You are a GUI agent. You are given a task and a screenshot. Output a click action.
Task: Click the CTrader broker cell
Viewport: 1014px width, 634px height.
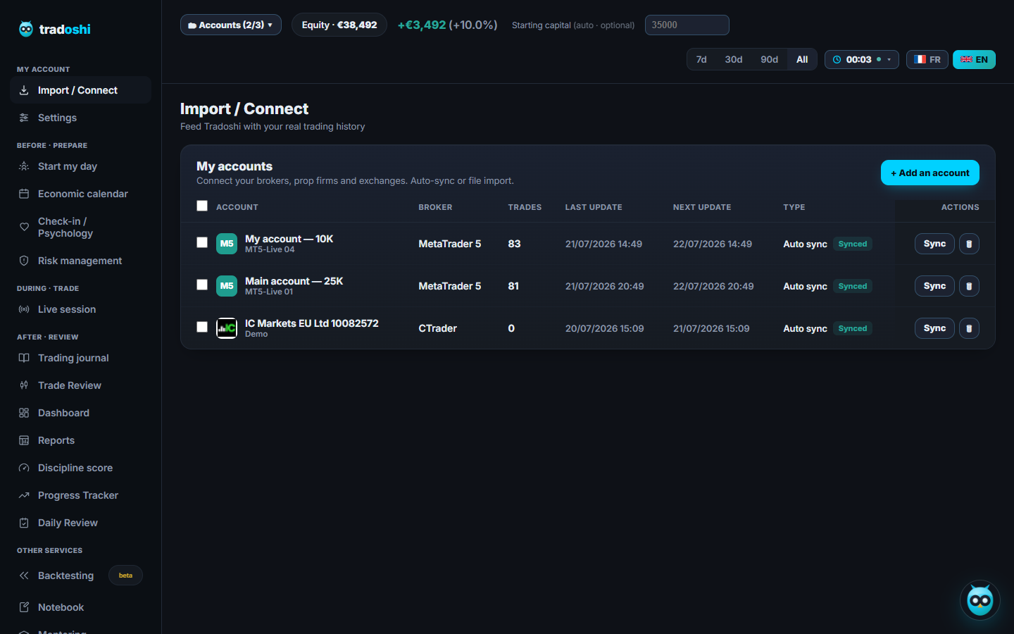point(437,328)
